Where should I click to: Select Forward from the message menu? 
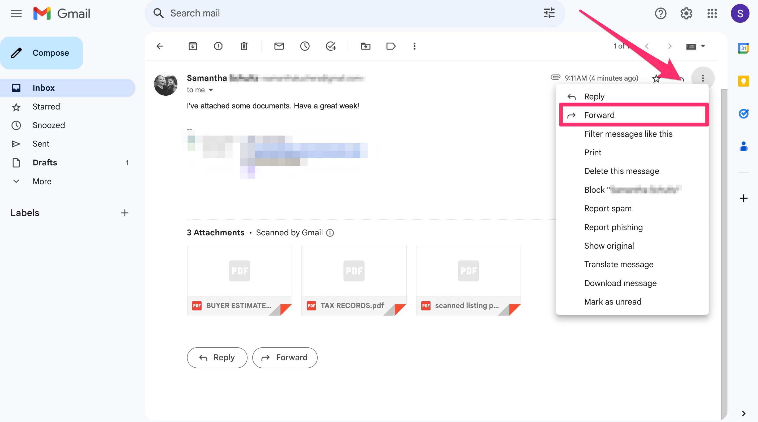tap(599, 115)
